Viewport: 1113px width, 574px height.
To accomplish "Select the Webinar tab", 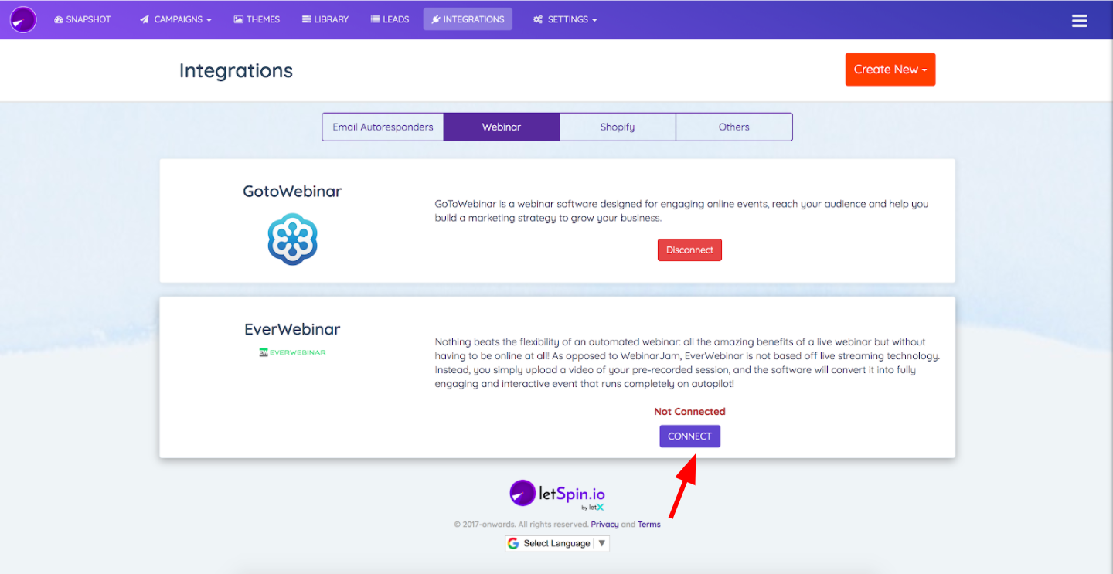I will pyautogui.click(x=502, y=127).
